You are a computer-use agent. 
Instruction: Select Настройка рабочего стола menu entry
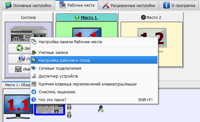[94, 60]
